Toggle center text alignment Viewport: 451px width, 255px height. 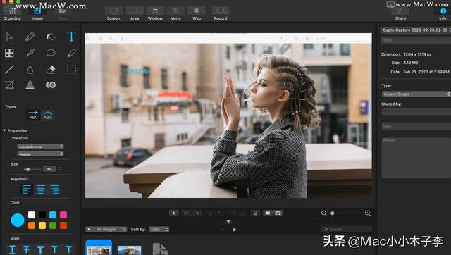(41, 189)
